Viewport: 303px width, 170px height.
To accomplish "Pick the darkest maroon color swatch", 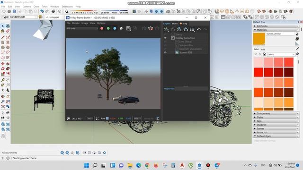I will click(x=289, y=72).
